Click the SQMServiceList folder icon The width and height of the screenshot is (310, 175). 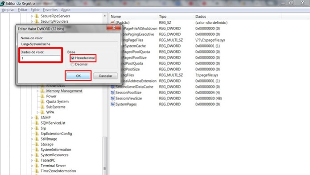coord(37,123)
